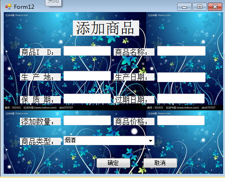Click into the 添加数量 field
The height and width of the screenshot is (178, 225).
[87, 121]
